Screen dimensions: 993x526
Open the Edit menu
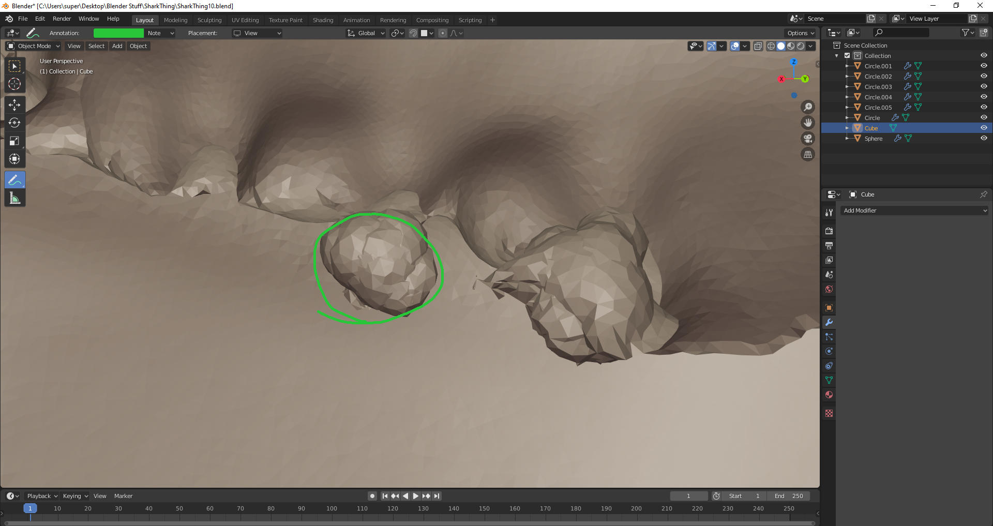(40, 19)
